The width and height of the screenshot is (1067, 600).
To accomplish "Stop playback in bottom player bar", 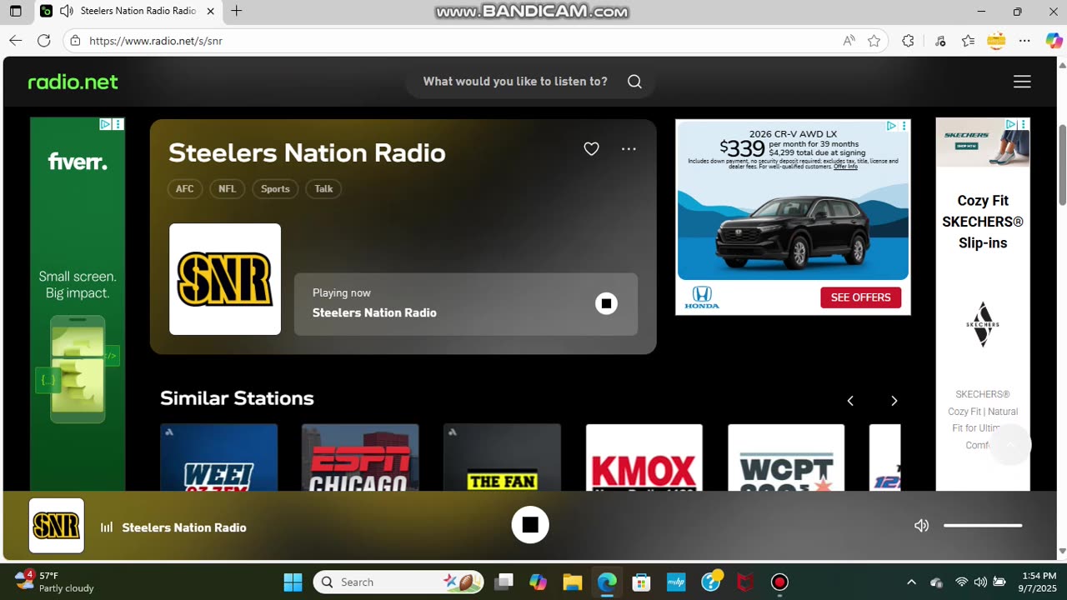I will (x=530, y=525).
